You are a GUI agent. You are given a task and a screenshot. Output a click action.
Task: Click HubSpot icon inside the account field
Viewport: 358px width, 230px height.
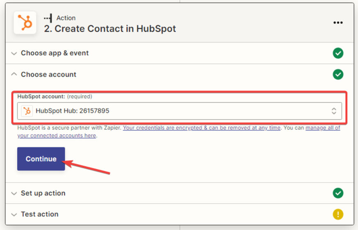coord(27,111)
